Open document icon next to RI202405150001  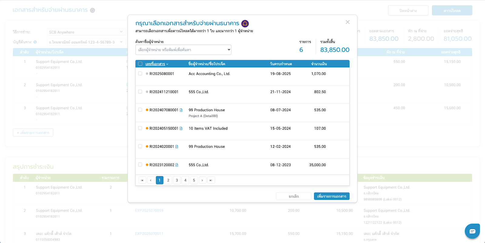point(181,128)
